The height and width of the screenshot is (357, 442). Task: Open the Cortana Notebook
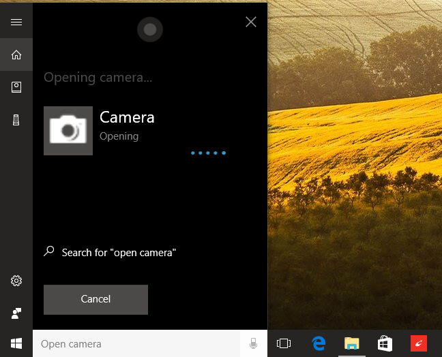point(16,87)
